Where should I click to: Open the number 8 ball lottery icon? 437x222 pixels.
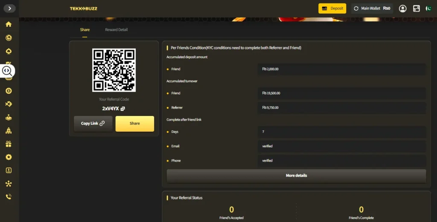tap(9, 91)
